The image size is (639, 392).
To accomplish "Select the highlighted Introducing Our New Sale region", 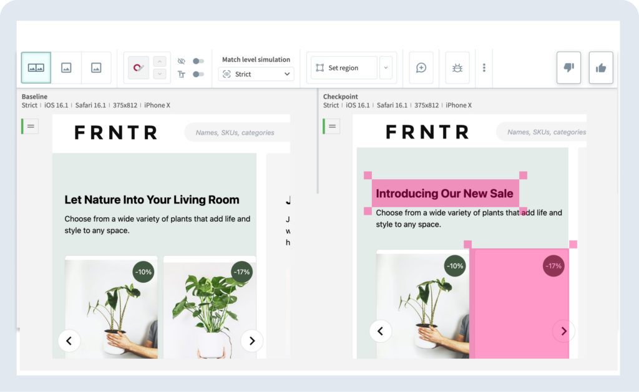I will [x=445, y=194].
